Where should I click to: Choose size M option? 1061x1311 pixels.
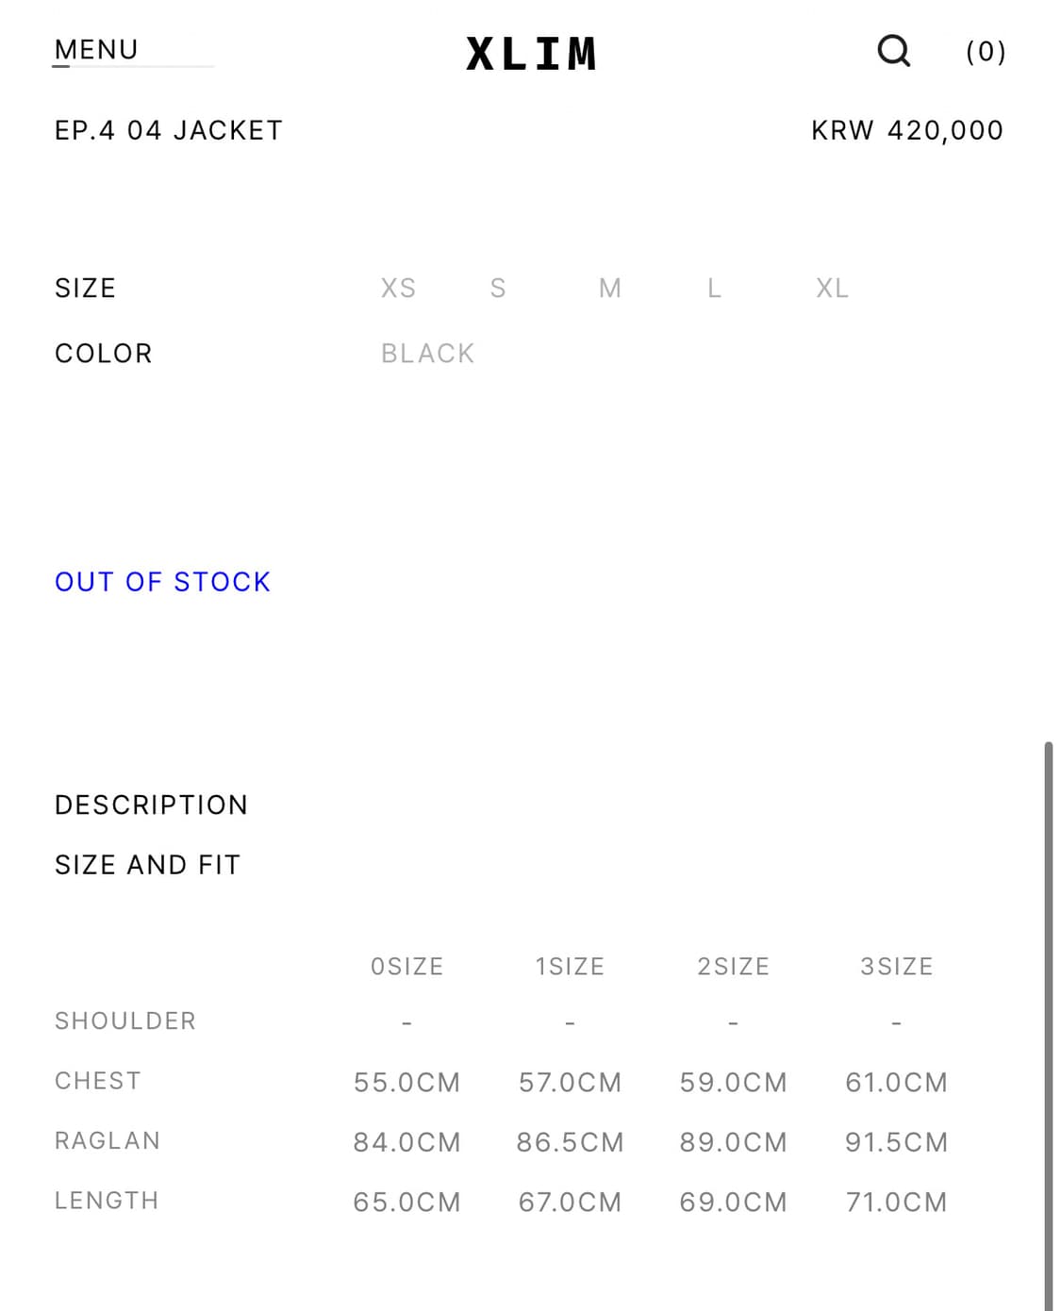[610, 288]
